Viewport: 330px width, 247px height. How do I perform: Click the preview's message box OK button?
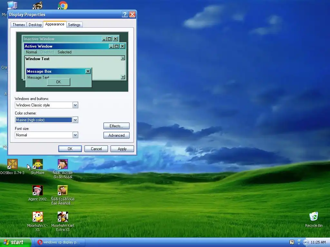pos(59,82)
